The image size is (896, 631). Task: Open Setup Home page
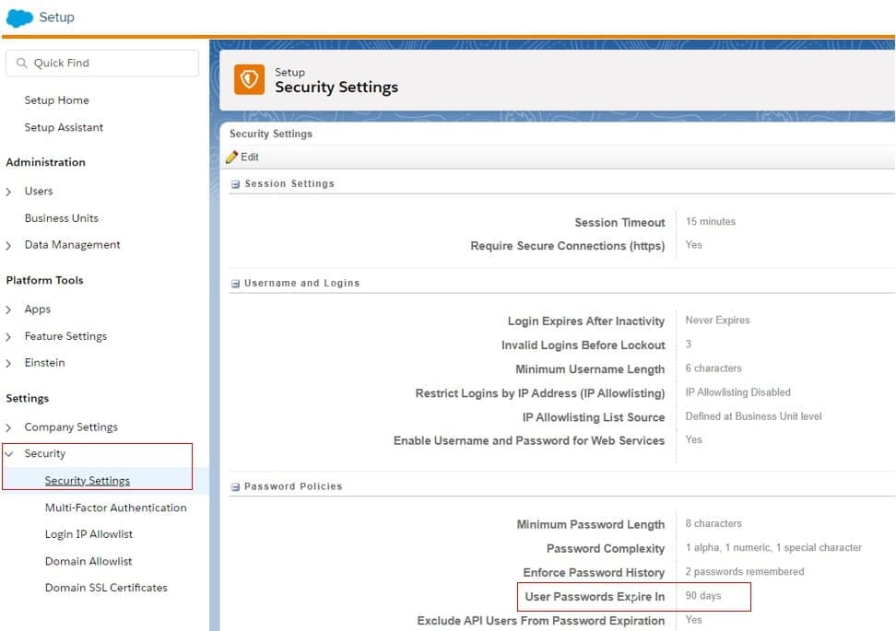pyautogui.click(x=56, y=100)
